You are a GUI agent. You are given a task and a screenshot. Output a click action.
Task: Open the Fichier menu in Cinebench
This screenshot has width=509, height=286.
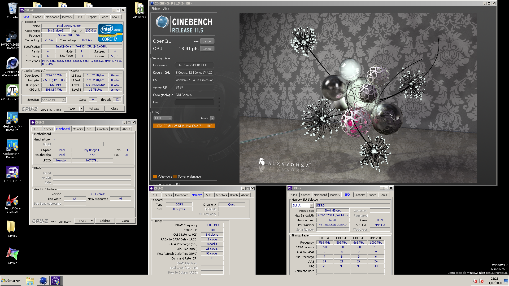click(x=155, y=9)
